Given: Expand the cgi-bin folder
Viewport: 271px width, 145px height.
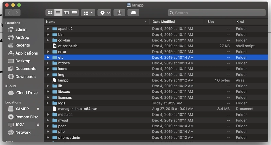Looking at the screenshot, I should click(x=48, y=40).
